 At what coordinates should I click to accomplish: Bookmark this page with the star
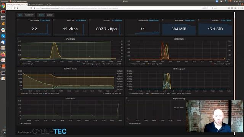215,8
